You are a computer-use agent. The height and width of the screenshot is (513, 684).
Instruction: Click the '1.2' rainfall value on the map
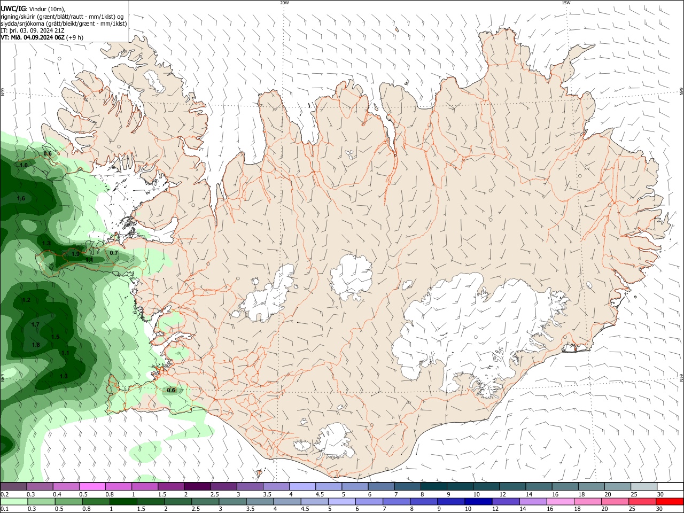click(26, 300)
